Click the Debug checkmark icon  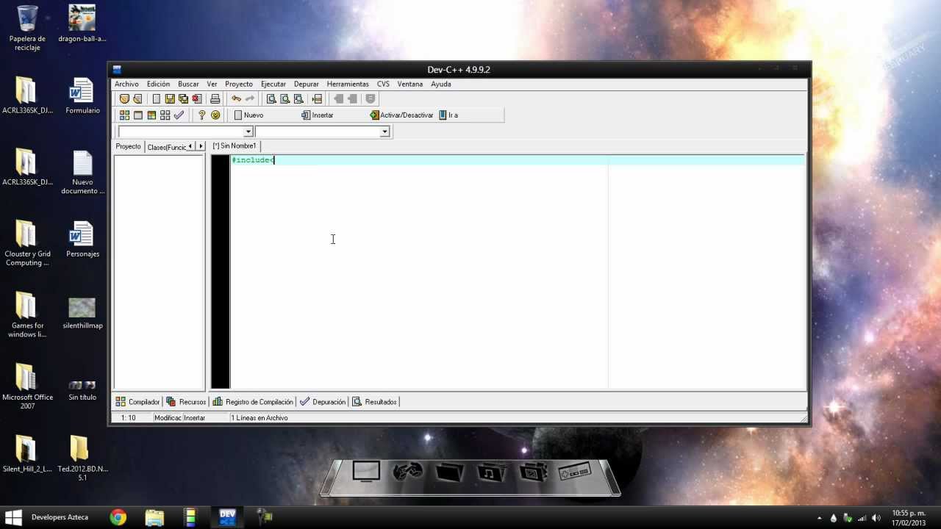[179, 115]
